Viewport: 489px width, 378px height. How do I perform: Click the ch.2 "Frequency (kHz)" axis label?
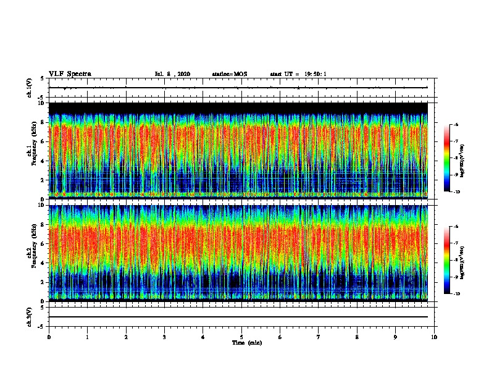pyautogui.click(x=34, y=246)
